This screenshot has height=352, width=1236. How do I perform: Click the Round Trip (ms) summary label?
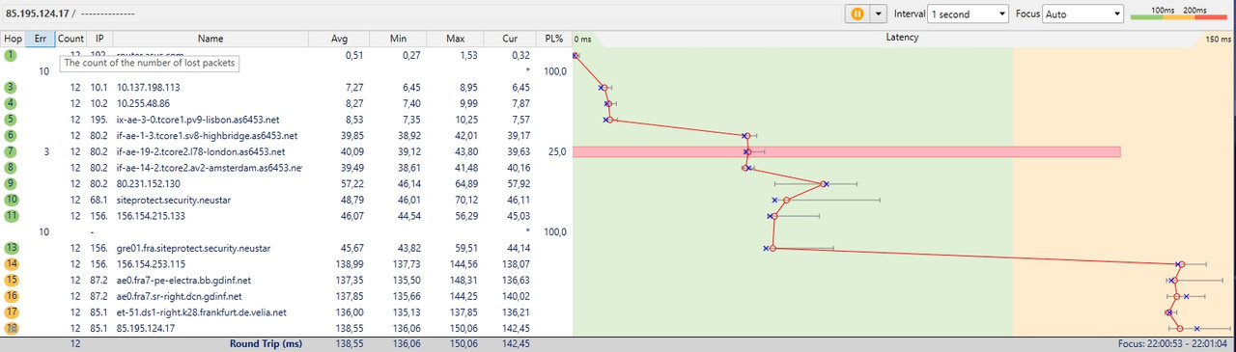[266, 343]
